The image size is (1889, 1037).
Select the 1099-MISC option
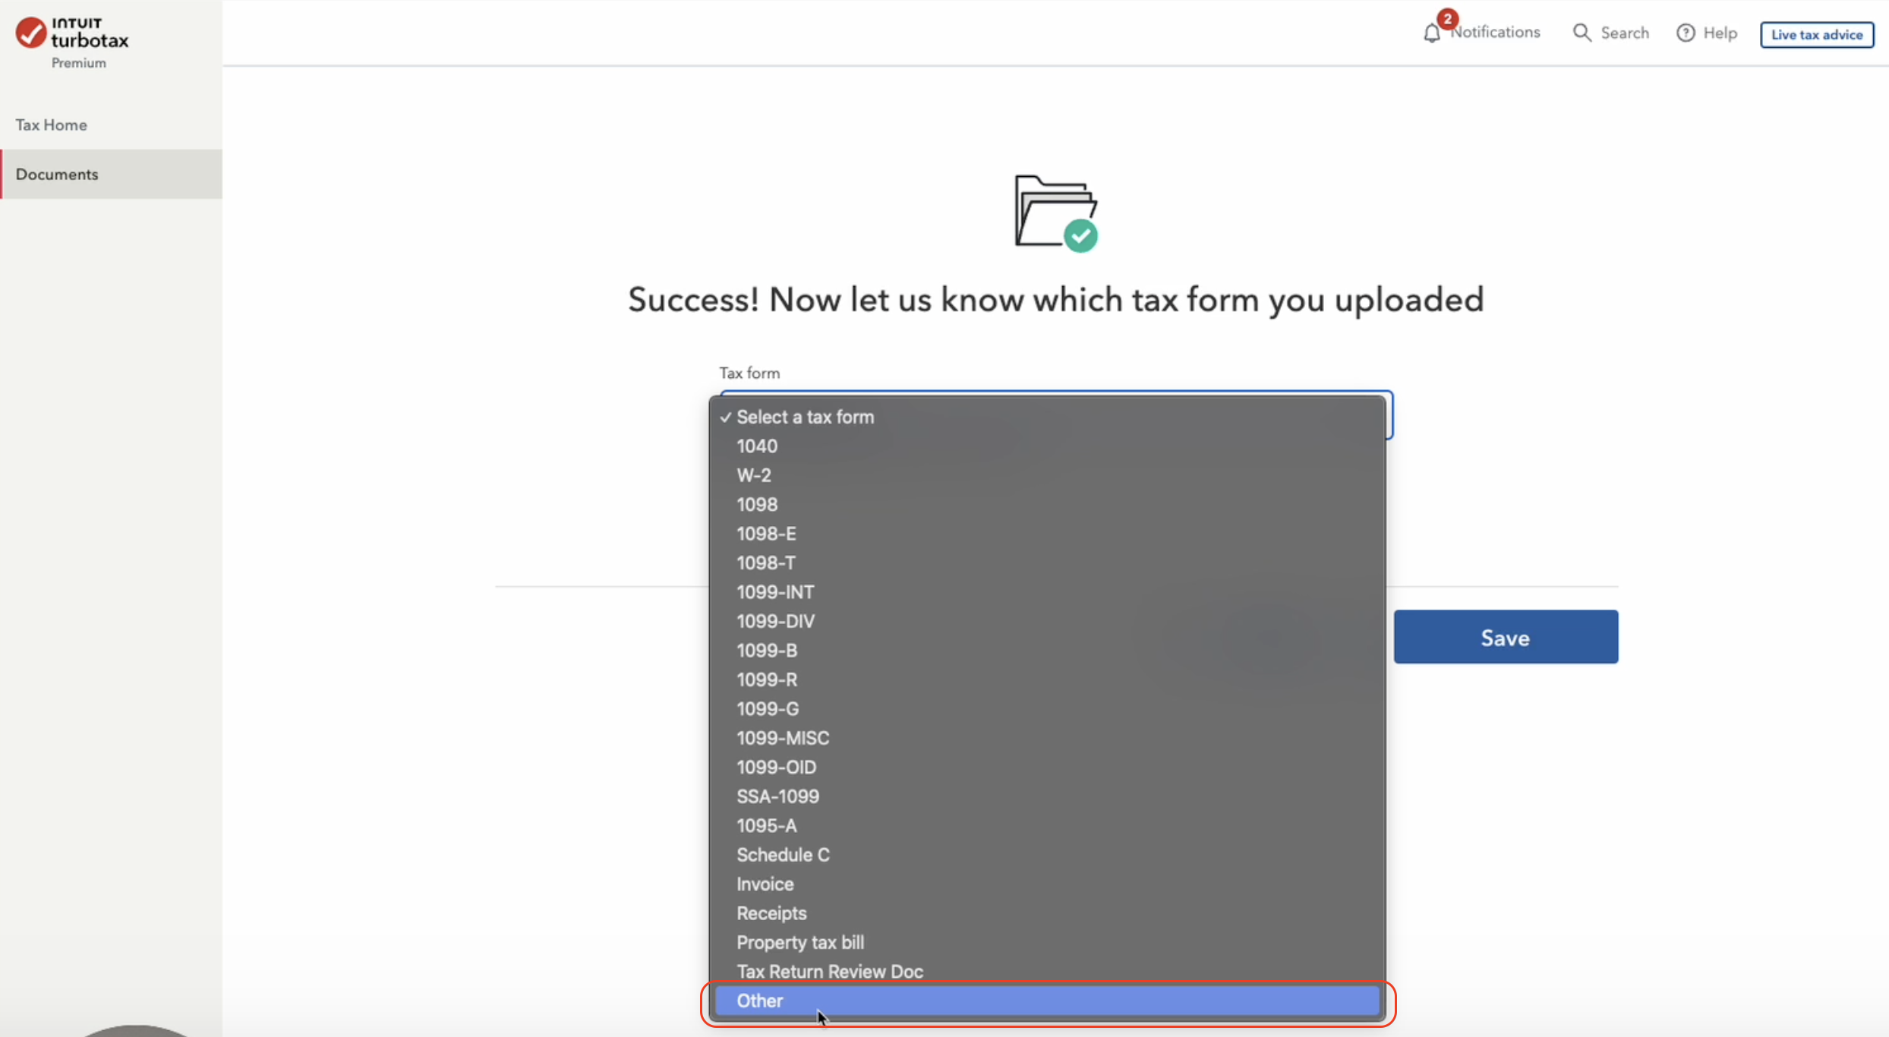click(x=783, y=738)
